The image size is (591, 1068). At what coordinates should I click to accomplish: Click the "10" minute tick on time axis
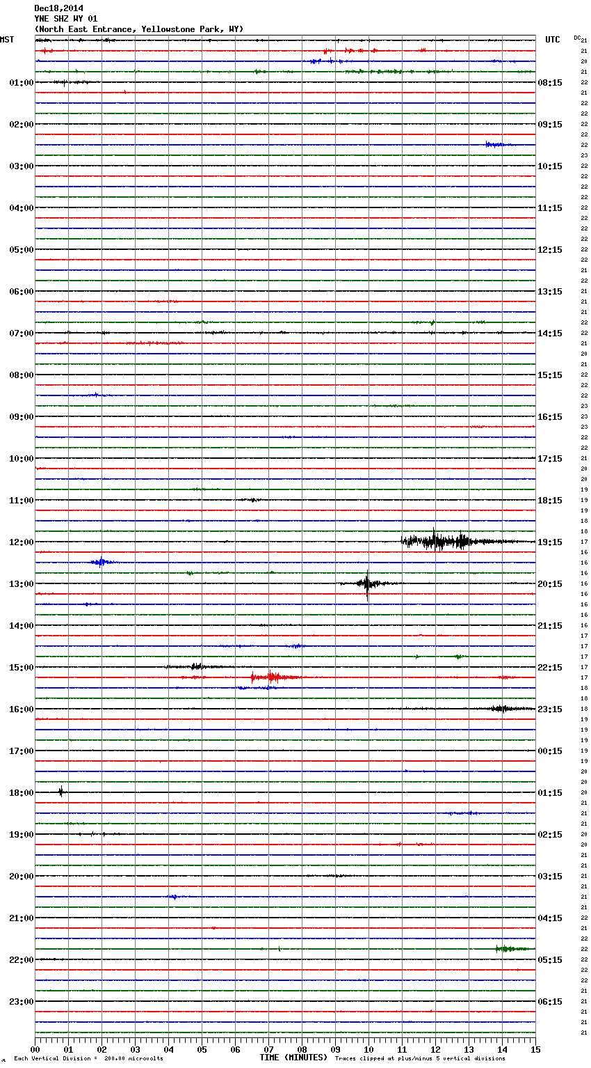(369, 1049)
